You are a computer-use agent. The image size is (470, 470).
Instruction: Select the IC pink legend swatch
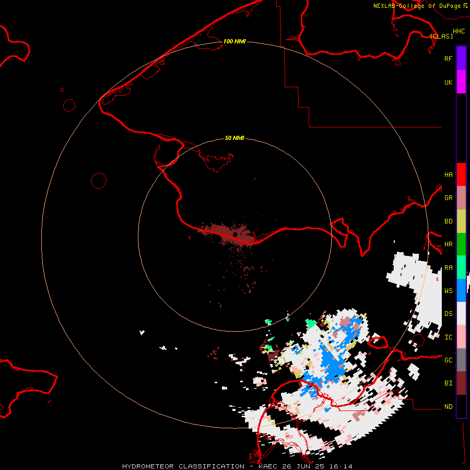[461, 337]
